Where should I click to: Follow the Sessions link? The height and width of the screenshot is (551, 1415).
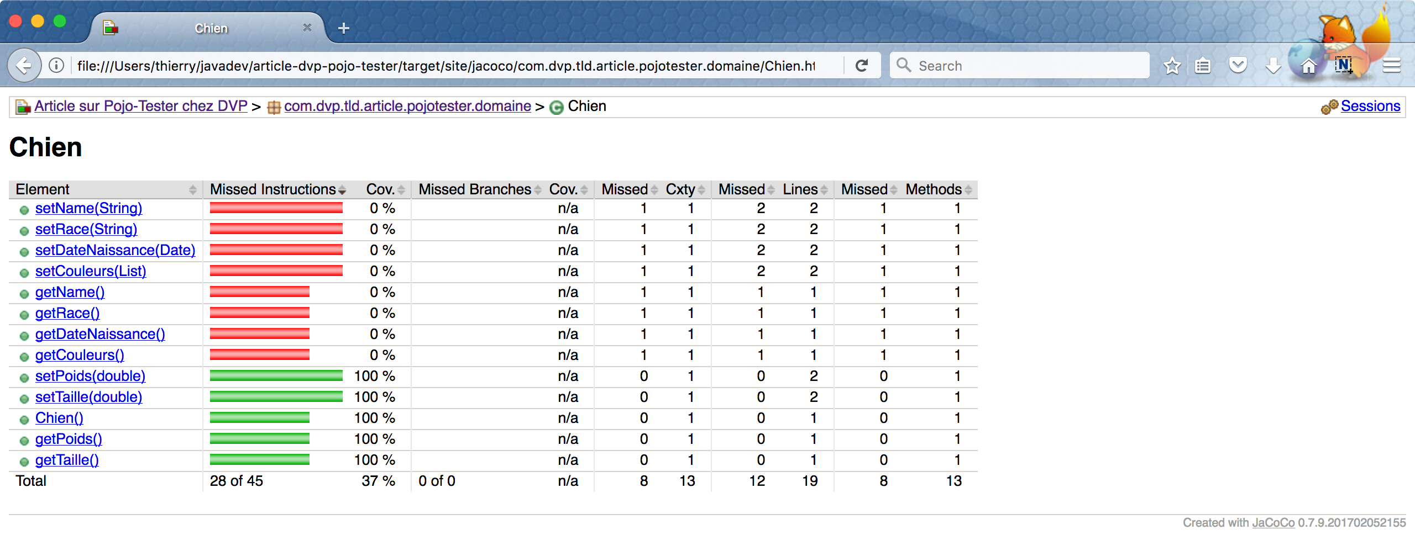(x=1370, y=106)
